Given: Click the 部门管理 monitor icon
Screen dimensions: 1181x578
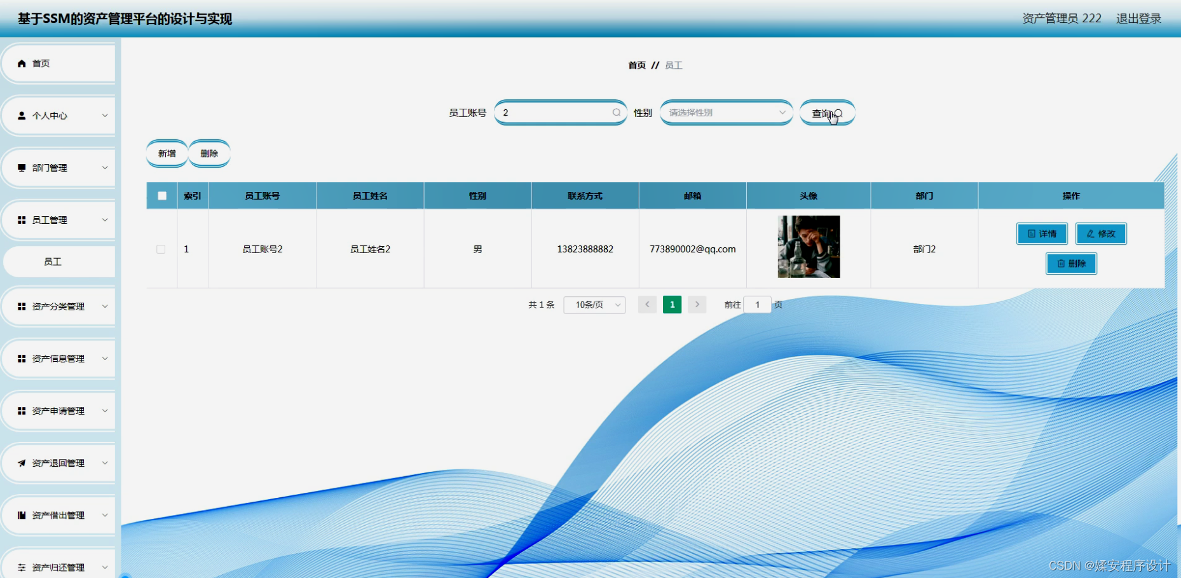Looking at the screenshot, I should 20,167.
